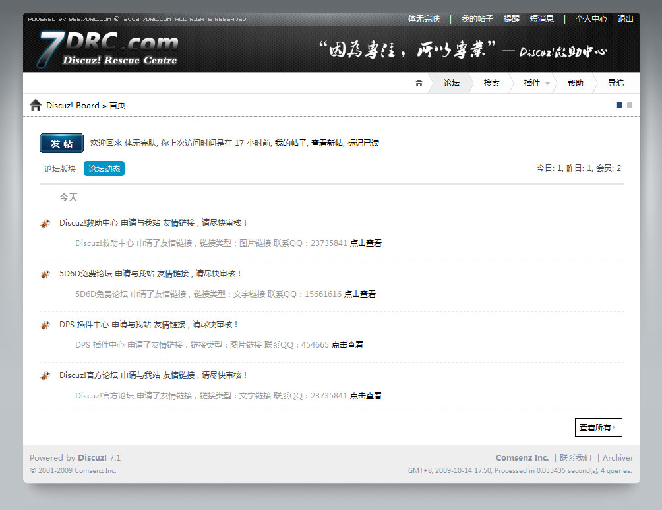Click 退出 to log out

coord(625,19)
